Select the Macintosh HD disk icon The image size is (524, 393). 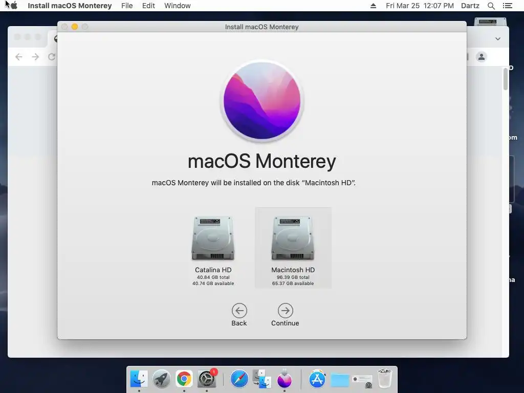(293, 238)
